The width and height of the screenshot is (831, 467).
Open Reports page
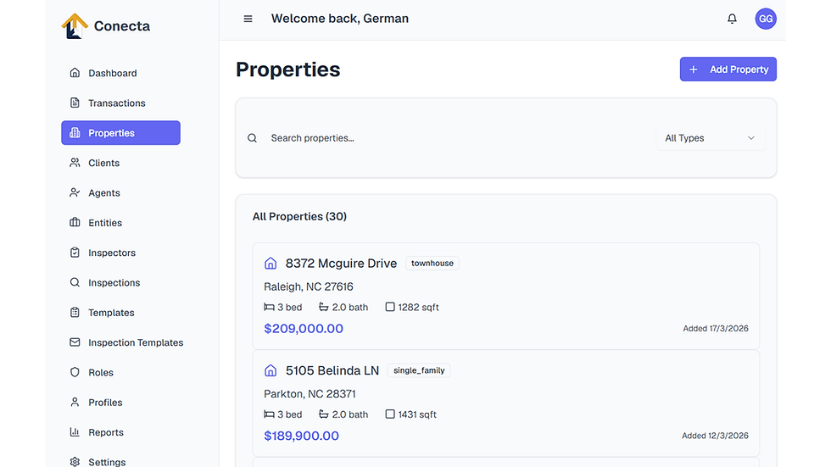(120, 432)
